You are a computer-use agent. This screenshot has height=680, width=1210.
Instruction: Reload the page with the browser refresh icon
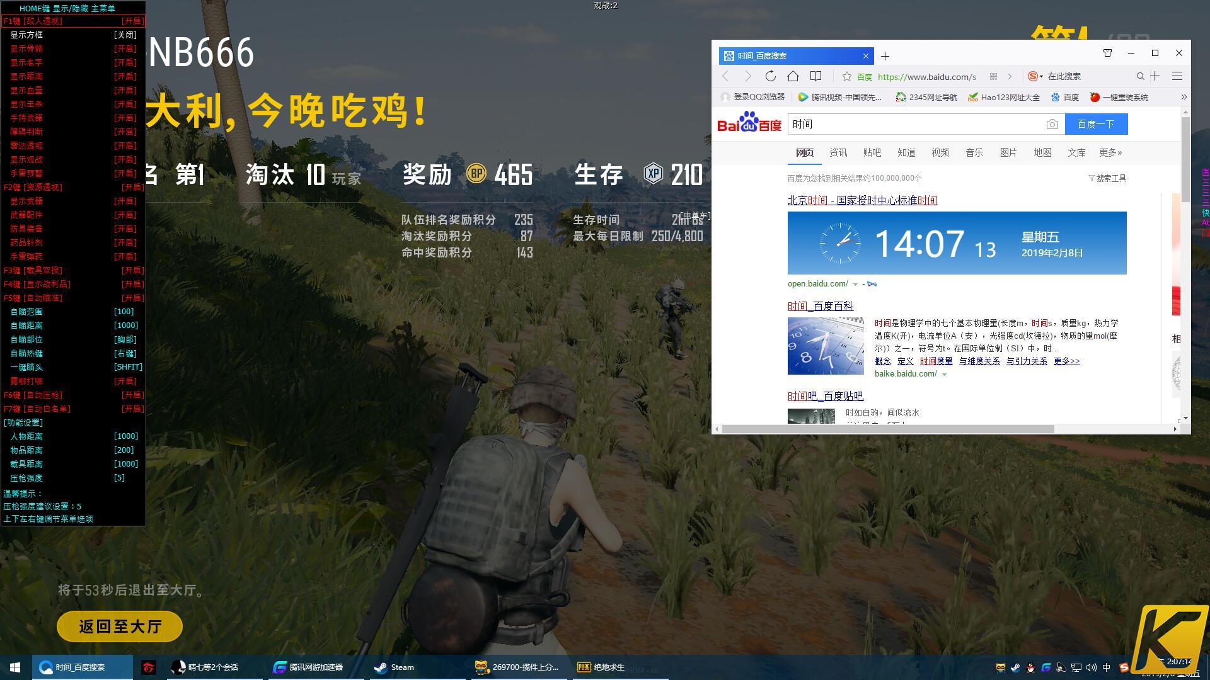(770, 76)
